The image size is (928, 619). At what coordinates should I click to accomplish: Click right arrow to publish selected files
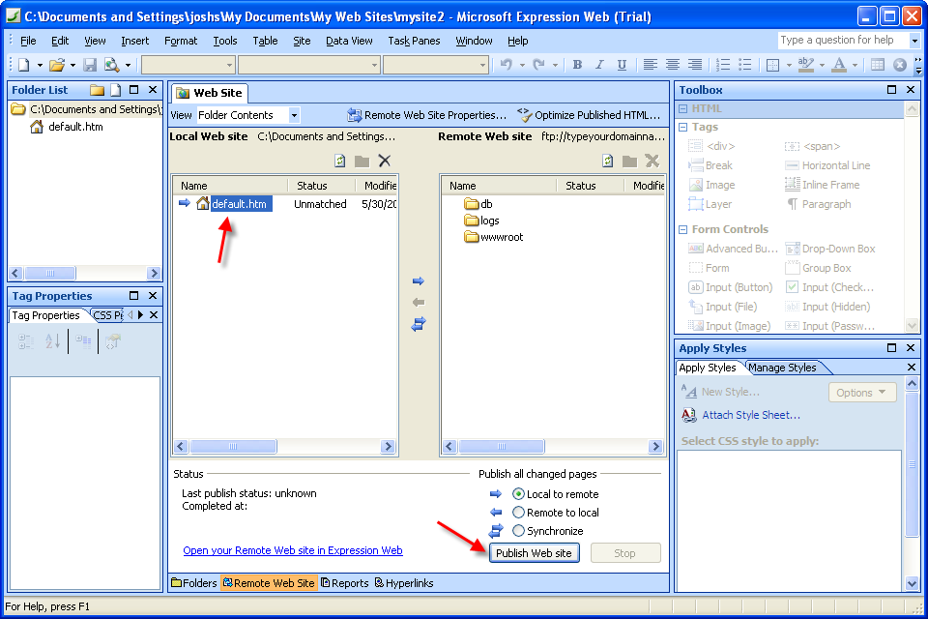(419, 280)
